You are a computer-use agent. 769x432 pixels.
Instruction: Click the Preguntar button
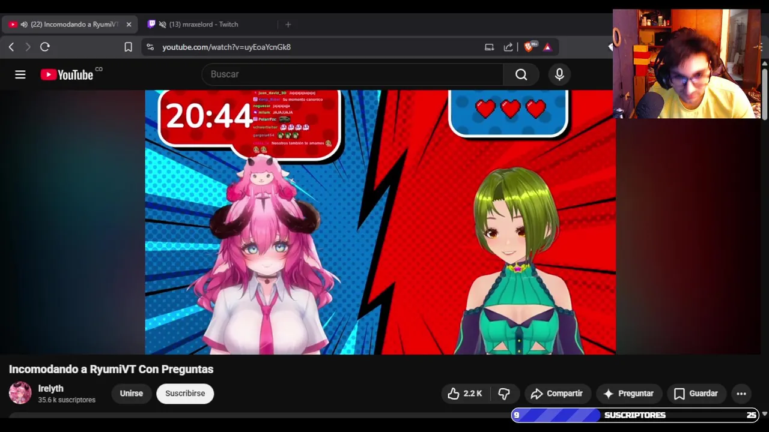[x=628, y=394]
